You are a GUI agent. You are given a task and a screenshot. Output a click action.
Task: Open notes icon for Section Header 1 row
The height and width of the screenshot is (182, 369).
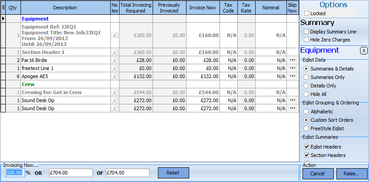coord(115,52)
